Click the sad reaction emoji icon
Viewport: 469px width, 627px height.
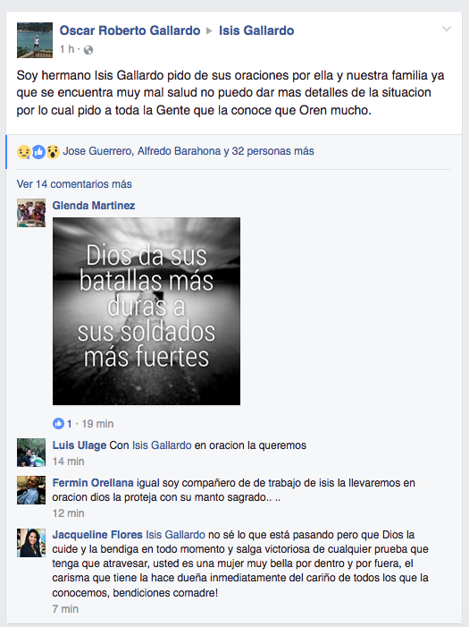pyautogui.click(x=24, y=152)
